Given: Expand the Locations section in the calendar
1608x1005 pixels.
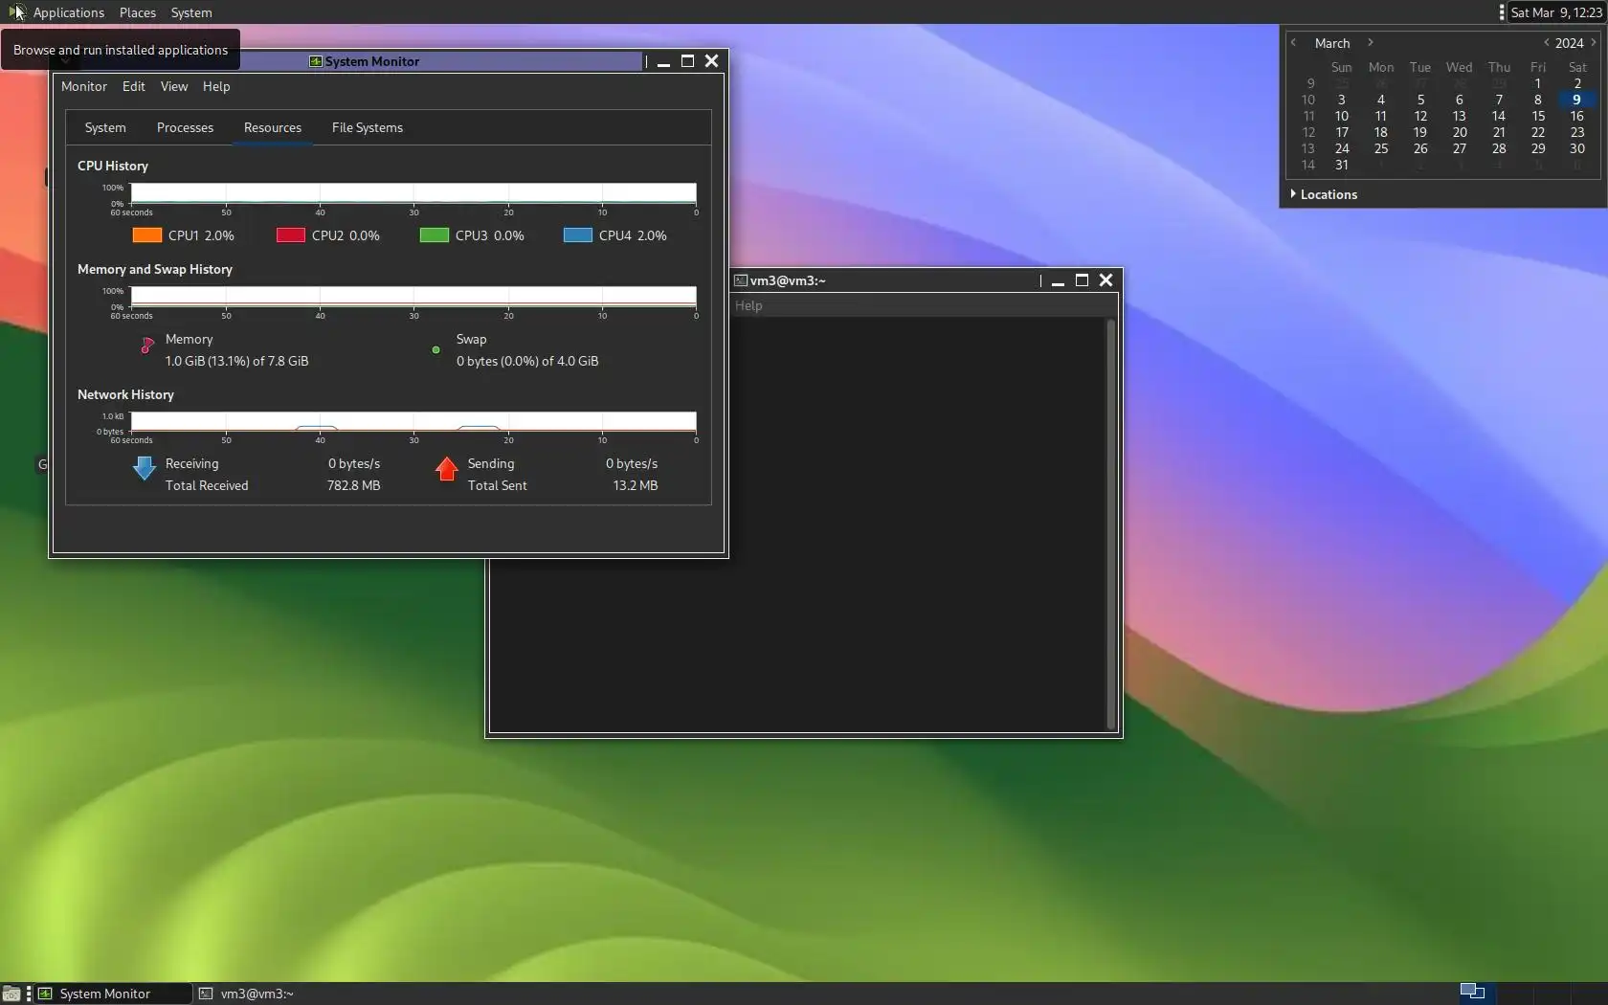Looking at the screenshot, I should pos(1324,194).
